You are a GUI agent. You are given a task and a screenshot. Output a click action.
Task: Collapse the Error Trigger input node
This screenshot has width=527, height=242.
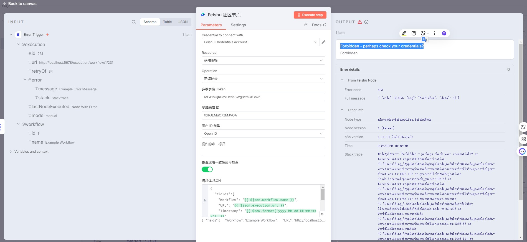pos(11,35)
